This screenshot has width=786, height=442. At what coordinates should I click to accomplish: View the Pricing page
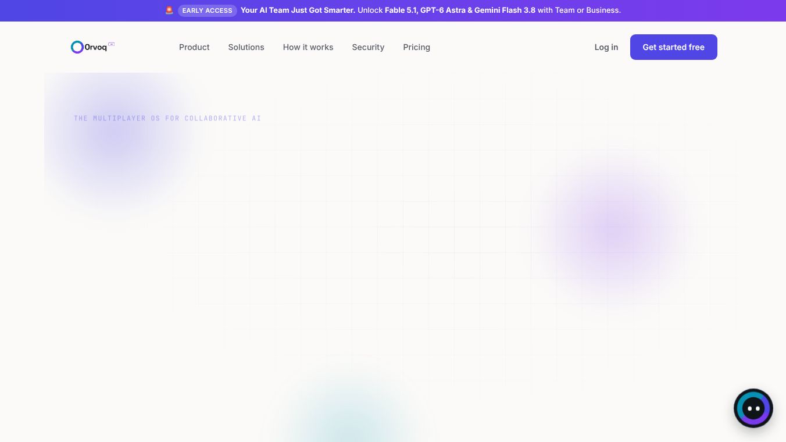(416, 47)
